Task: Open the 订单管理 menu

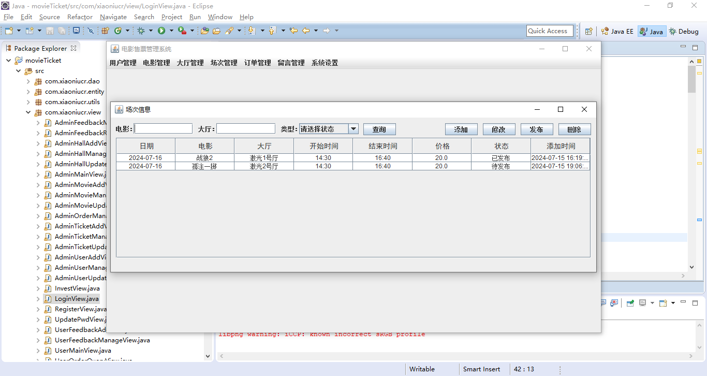Action: click(258, 63)
